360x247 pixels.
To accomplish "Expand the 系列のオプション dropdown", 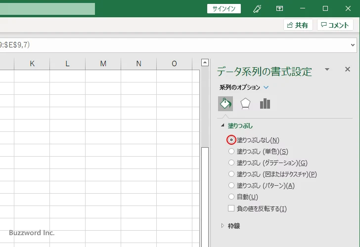I will pyautogui.click(x=266, y=87).
